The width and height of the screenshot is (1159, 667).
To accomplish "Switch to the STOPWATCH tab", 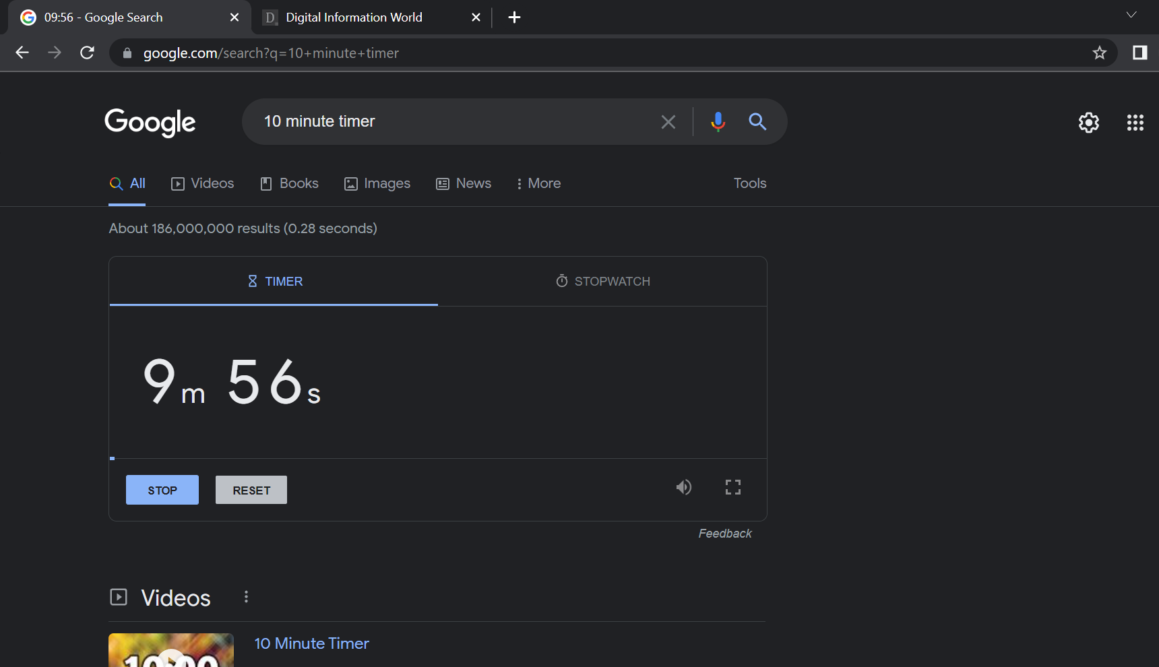I will [602, 282].
